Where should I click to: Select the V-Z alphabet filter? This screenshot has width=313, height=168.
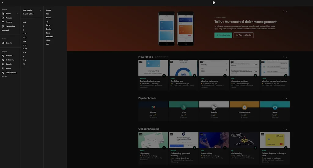[x=24, y=64]
